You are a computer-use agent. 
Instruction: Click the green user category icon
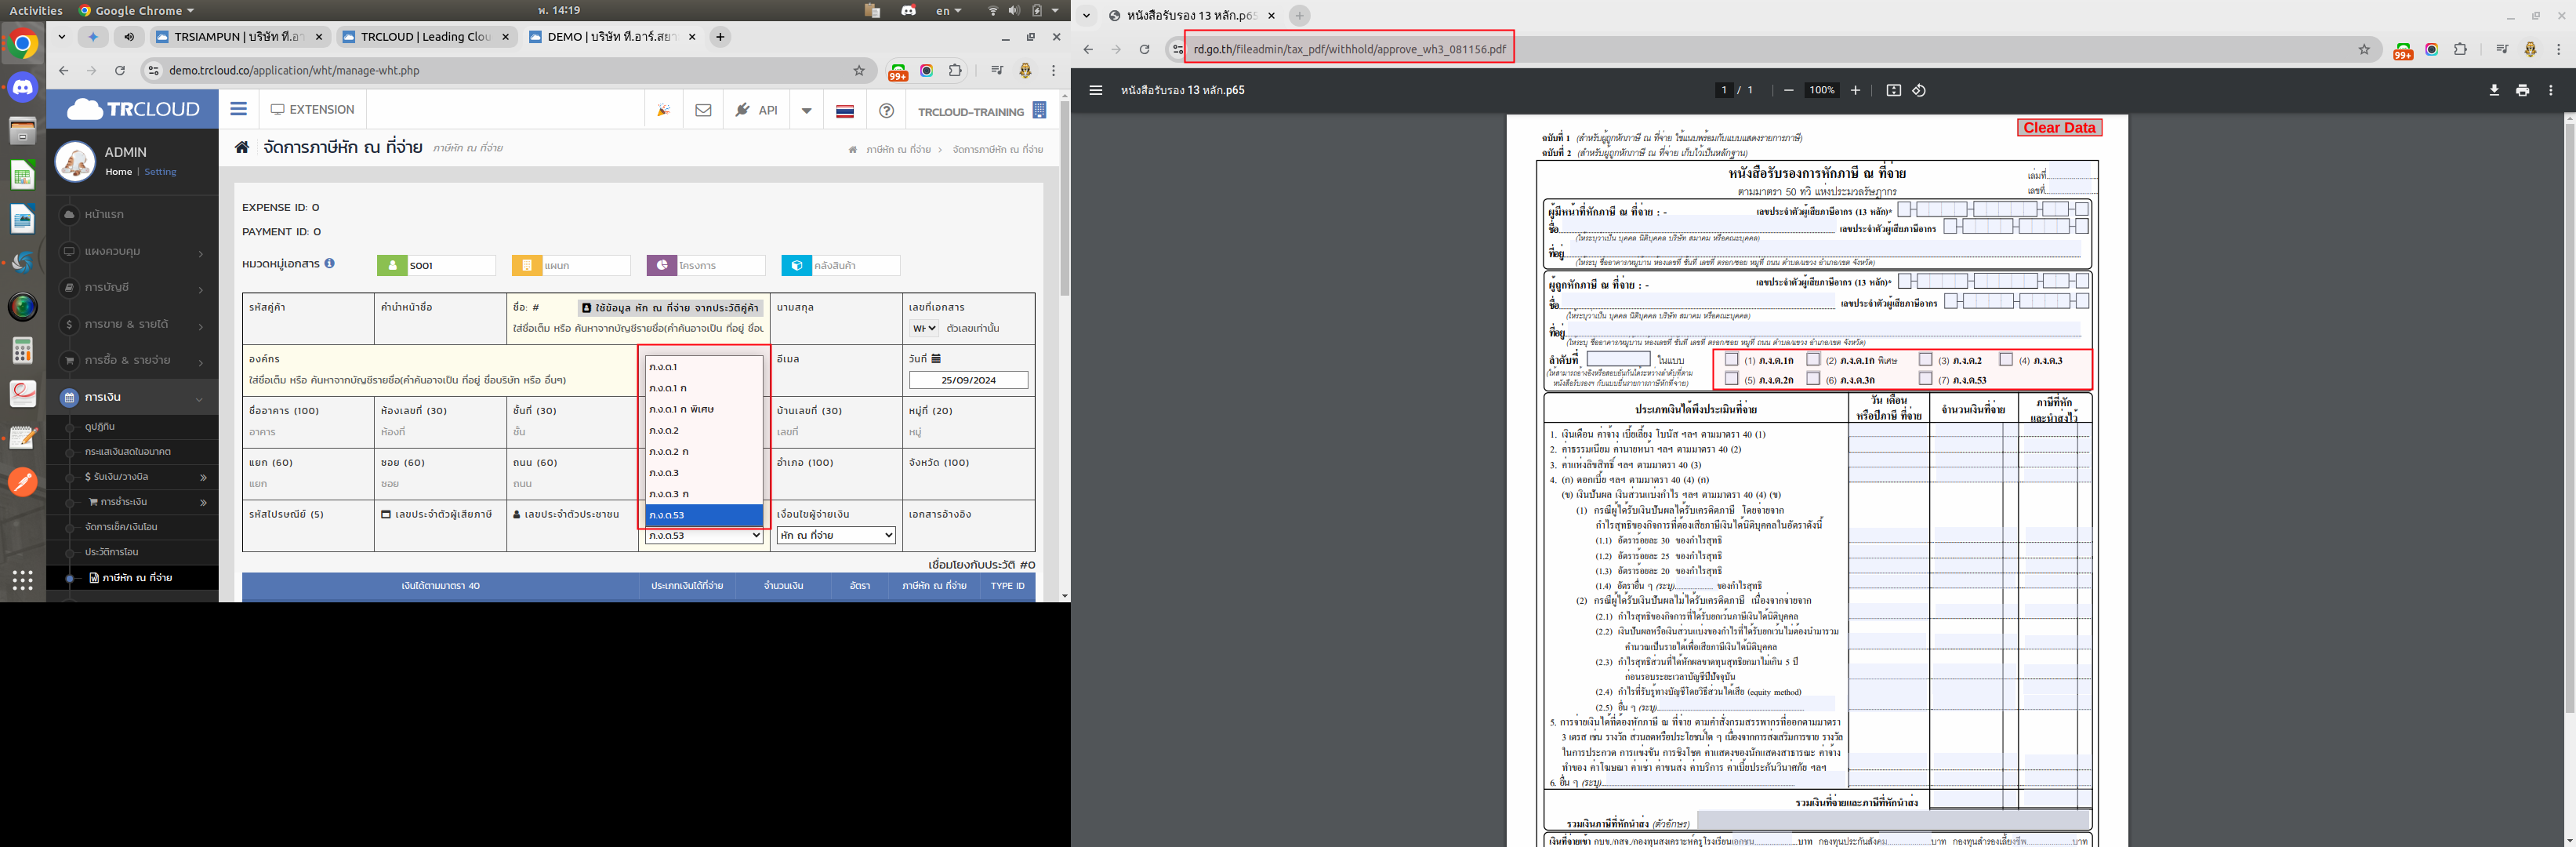point(392,265)
